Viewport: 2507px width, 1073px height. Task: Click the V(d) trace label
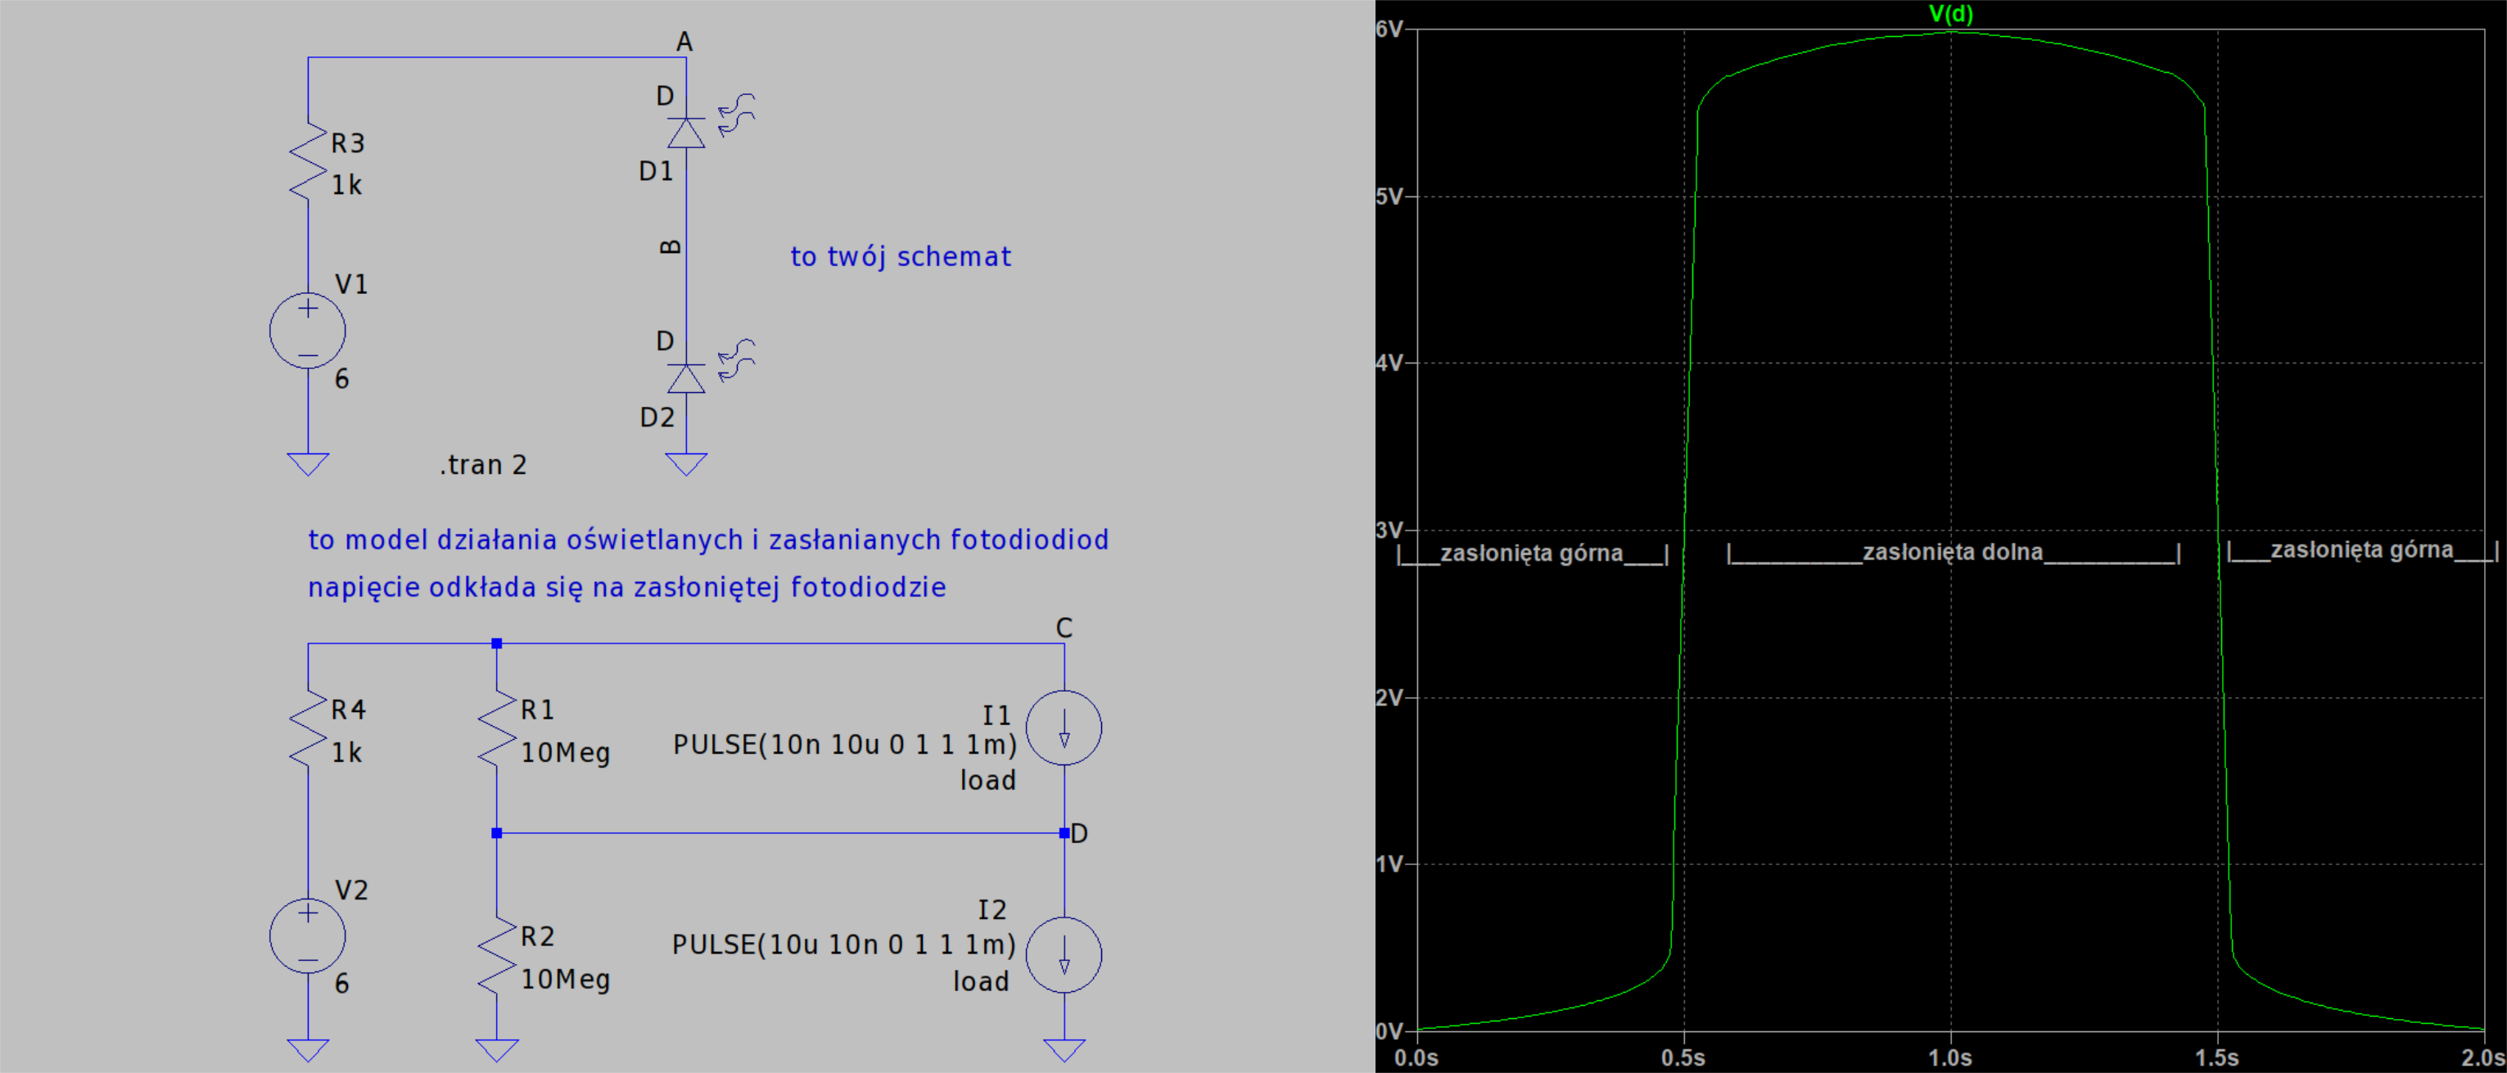coord(1951,14)
